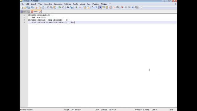
Task: Click the 'Ln : 4' status bar field
Action: tap(97, 110)
